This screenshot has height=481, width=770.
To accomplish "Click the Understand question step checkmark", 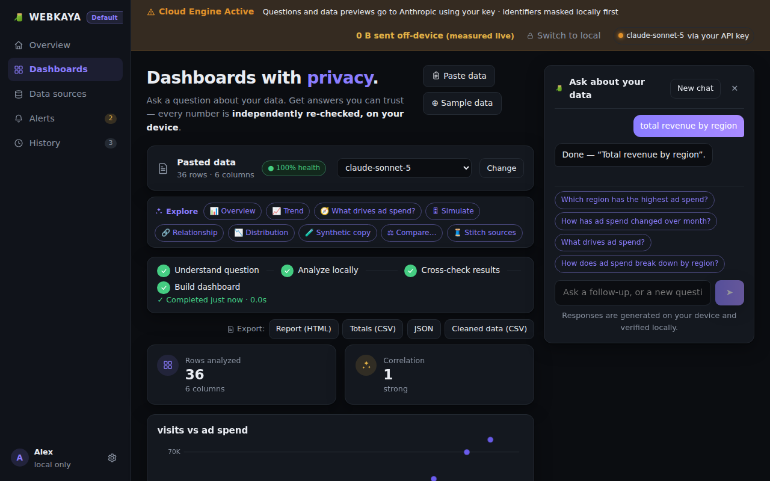I will pyautogui.click(x=164, y=271).
